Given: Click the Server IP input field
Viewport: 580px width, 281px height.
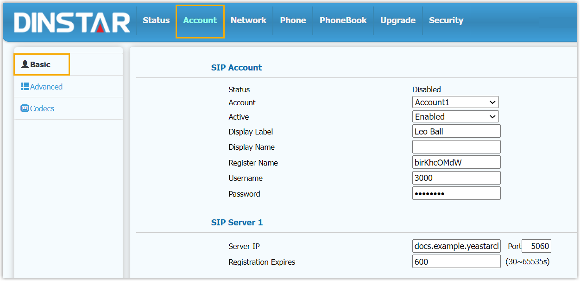Looking at the screenshot, I should (456, 246).
